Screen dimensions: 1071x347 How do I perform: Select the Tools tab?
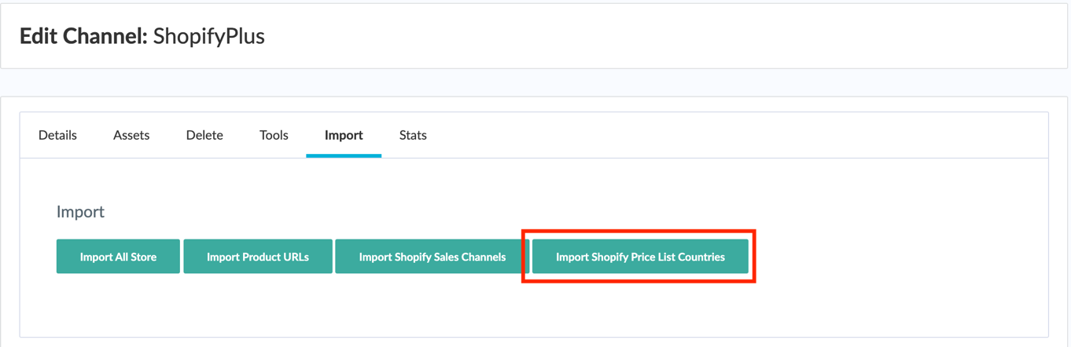274,135
